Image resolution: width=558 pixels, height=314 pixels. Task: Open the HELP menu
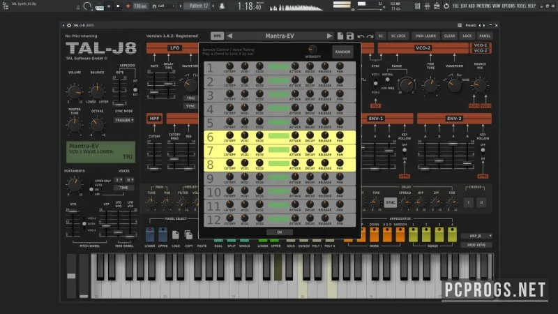point(531,6)
